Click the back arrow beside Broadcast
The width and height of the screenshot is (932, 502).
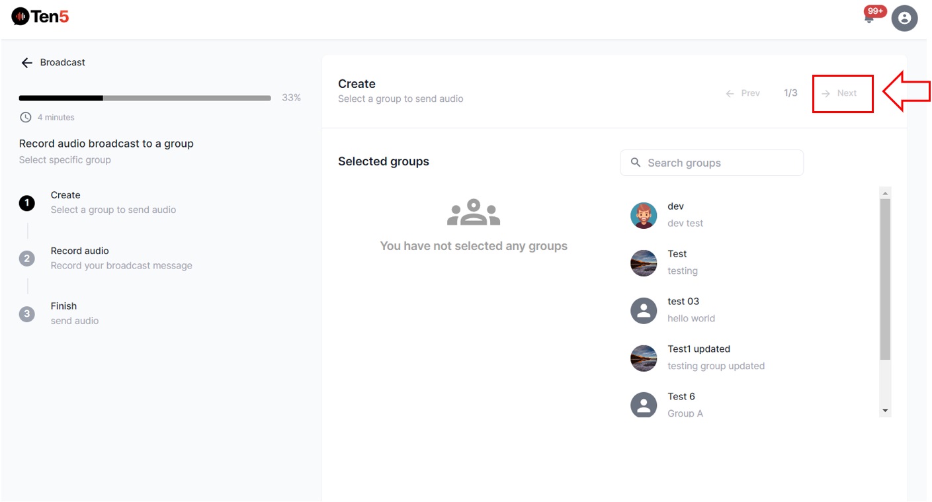pos(26,63)
